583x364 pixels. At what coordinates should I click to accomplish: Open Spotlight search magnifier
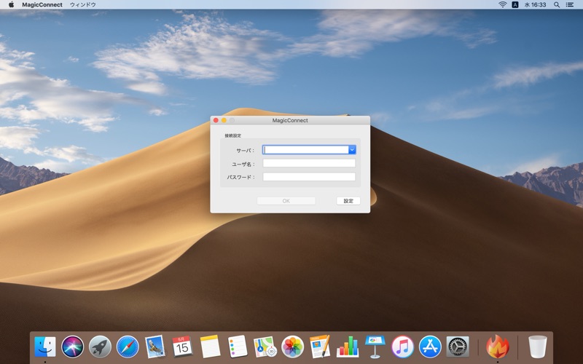click(x=557, y=4)
